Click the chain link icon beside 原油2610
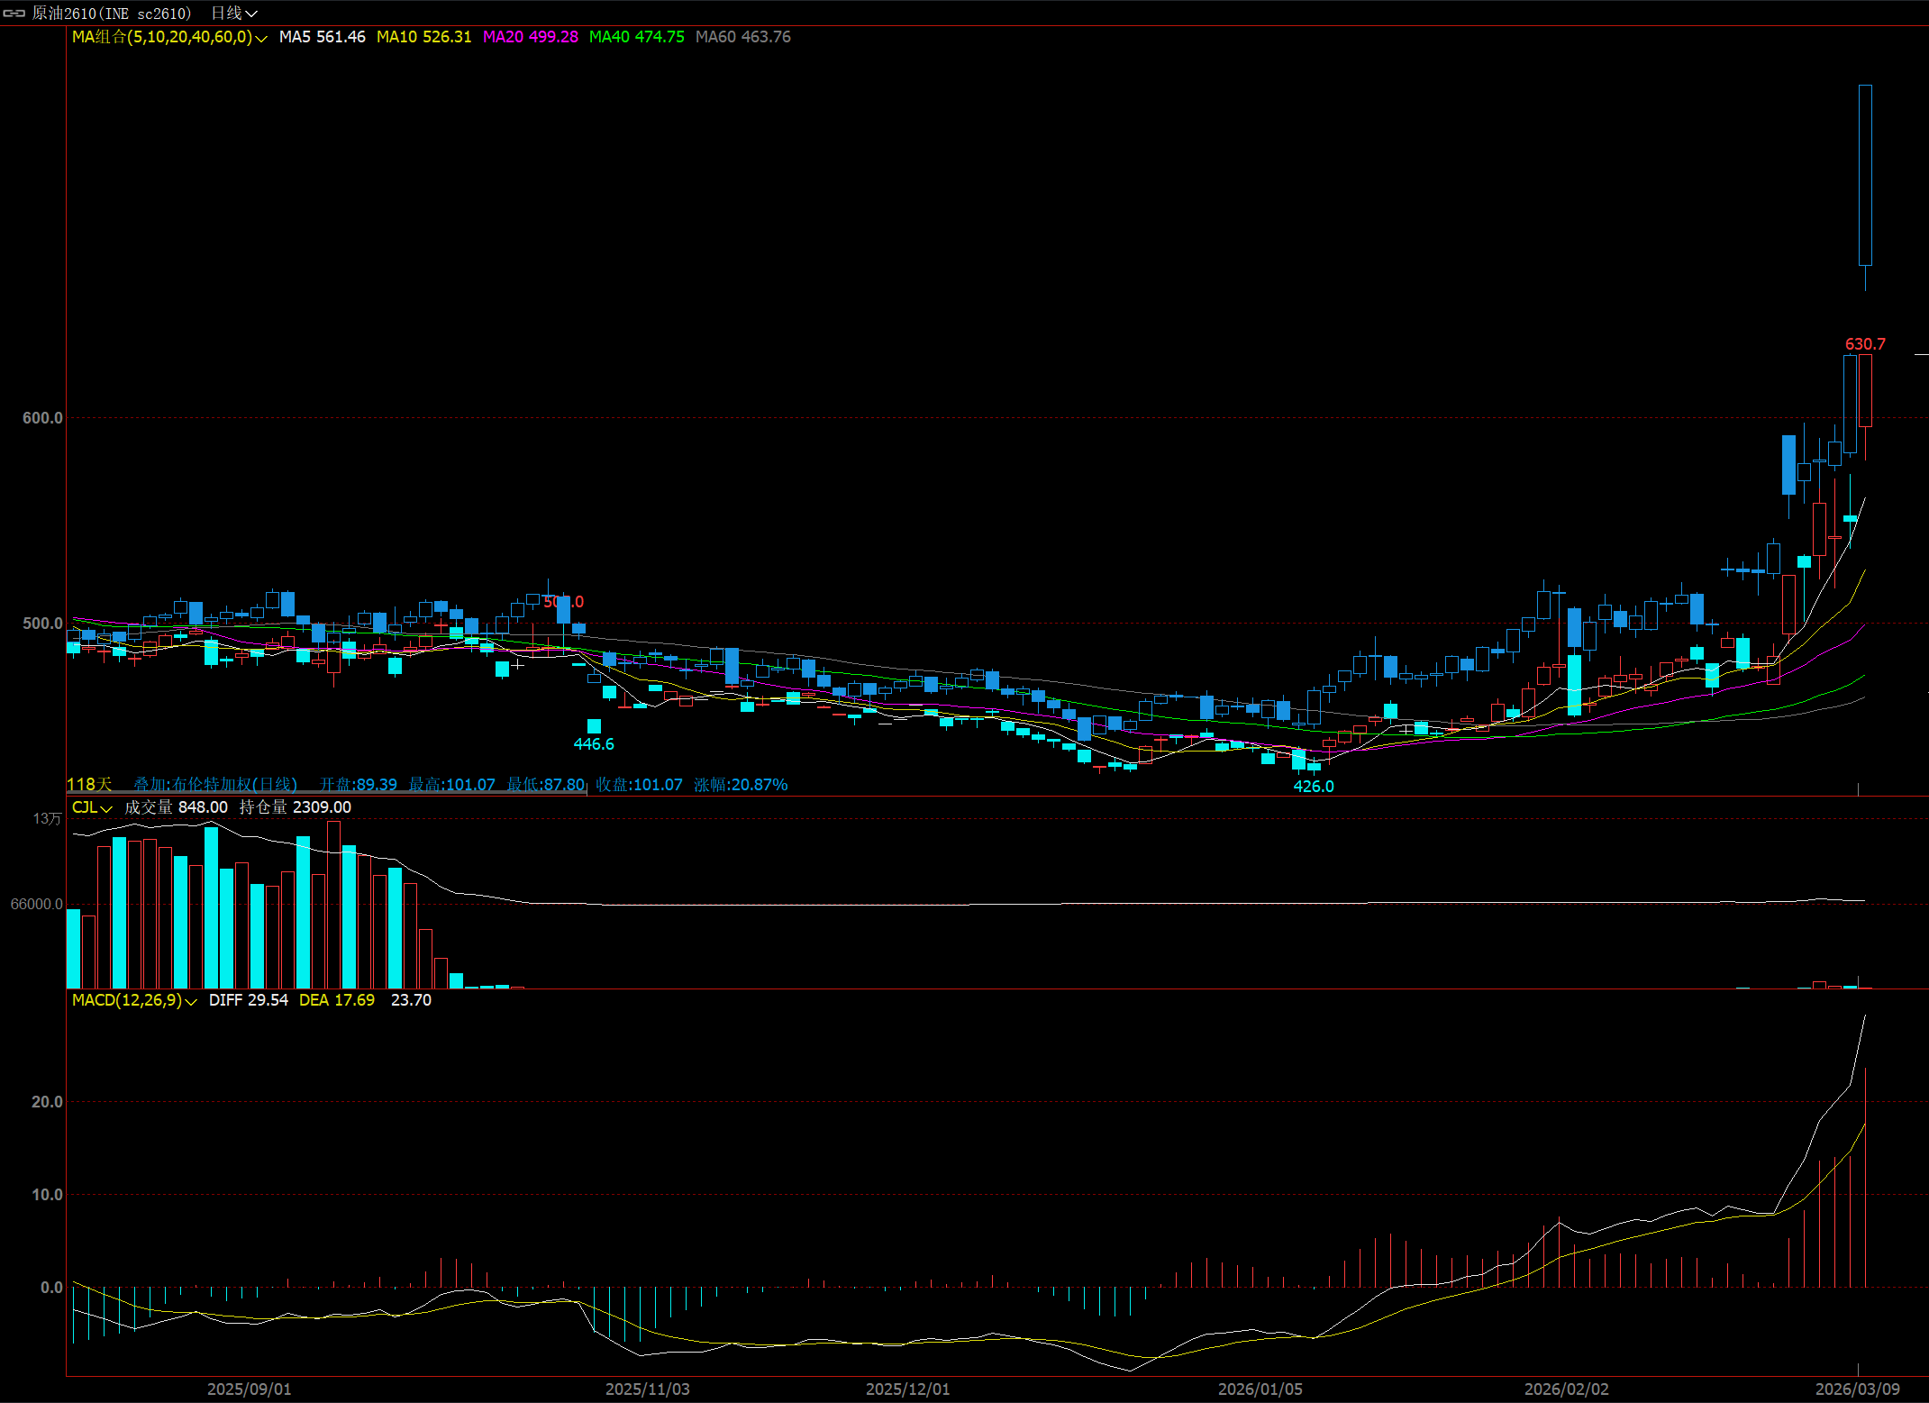 point(14,14)
